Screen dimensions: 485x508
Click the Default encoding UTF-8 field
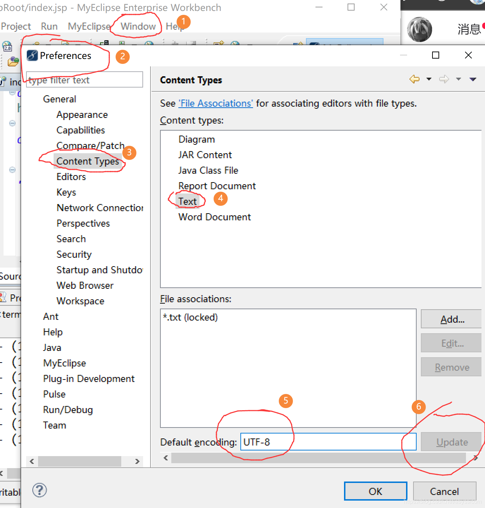[x=328, y=442]
